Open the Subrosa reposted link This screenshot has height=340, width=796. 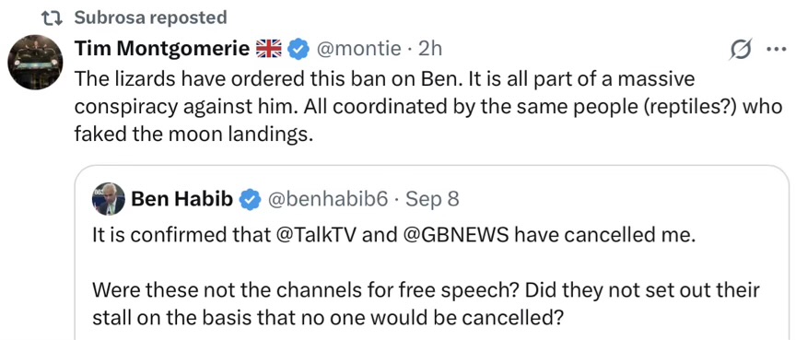150,18
